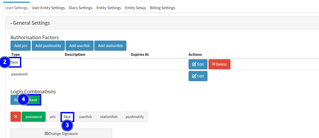Open the User Settings tab
Viewport: 319px width, 138px height.
pyautogui.click(x=17, y=8)
